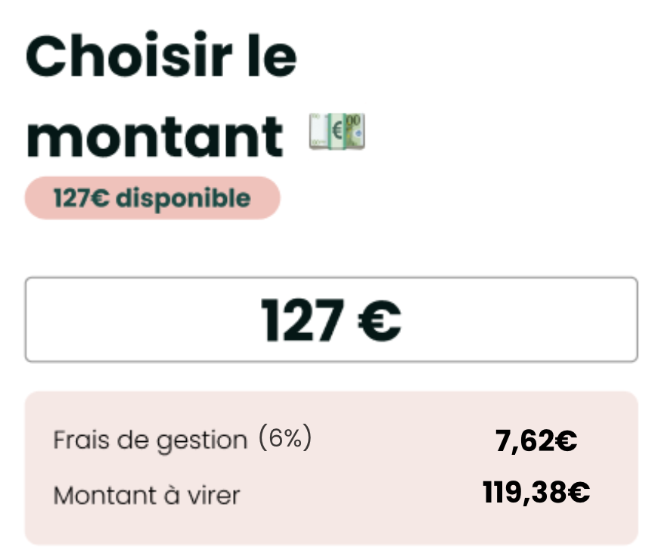Click the word "virer" in the summary panel
This screenshot has width=649, height=557.
coord(215,495)
